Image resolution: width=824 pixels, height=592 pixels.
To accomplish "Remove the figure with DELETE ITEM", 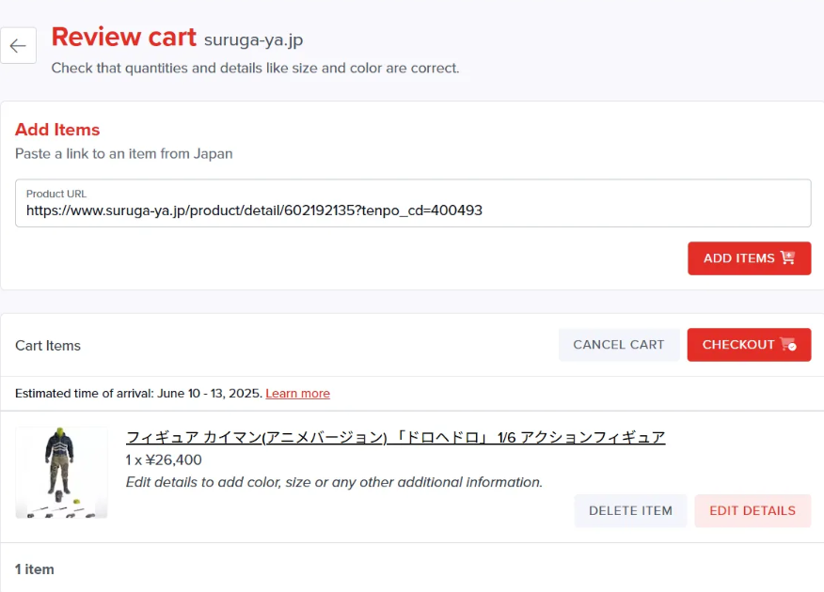I will point(630,510).
